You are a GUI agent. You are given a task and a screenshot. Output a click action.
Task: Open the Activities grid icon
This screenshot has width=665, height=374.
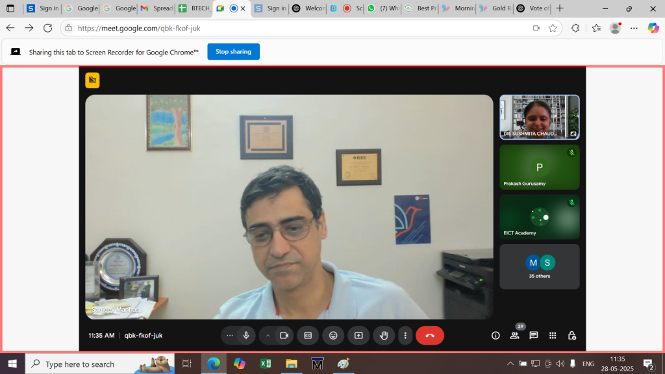[553, 336]
